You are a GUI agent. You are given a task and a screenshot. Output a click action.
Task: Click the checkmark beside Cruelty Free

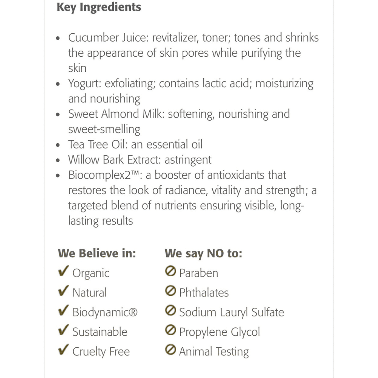[x=63, y=350]
